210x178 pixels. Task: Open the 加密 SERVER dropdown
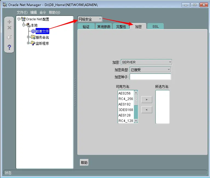tap(146, 62)
